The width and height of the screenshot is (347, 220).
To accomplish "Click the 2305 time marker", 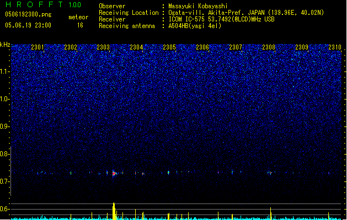I will [x=169, y=47].
